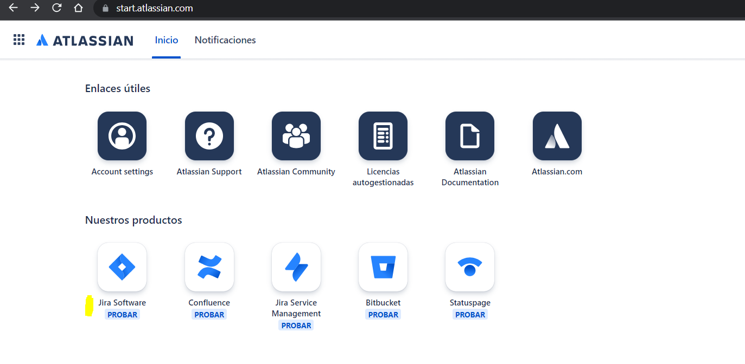745x364 pixels.
Task: Click the Atlassian Community label
Action: tap(296, 172)
